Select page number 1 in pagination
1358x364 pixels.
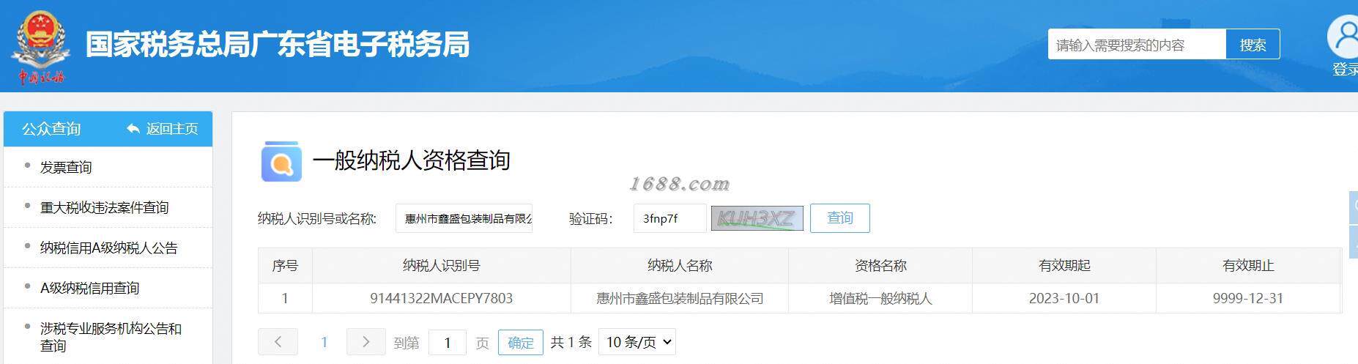tap(324, 342)
